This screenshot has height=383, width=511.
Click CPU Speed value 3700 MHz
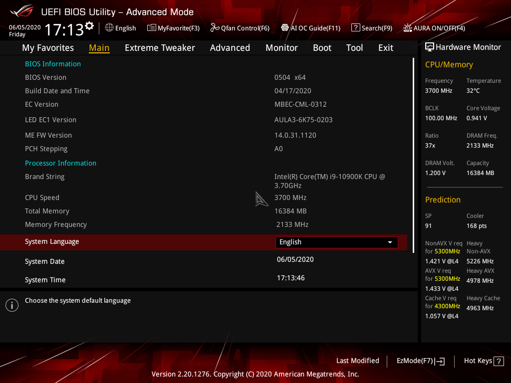tap(290, 197)
